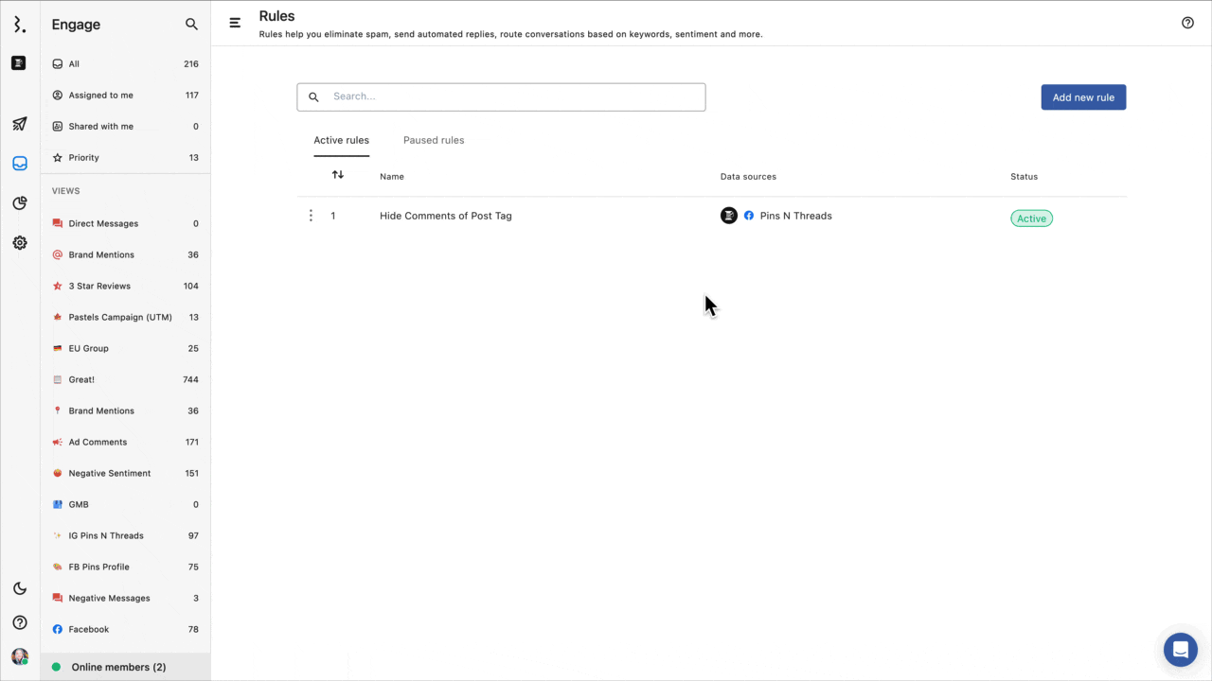Open the three-dot menu for rule 1
Image resolution: width=1212 pixels, height=681 pixels.
coord(311,216)
